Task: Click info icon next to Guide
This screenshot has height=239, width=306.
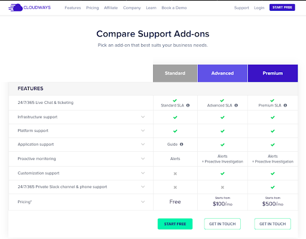Action: click(x=182, y=144)
